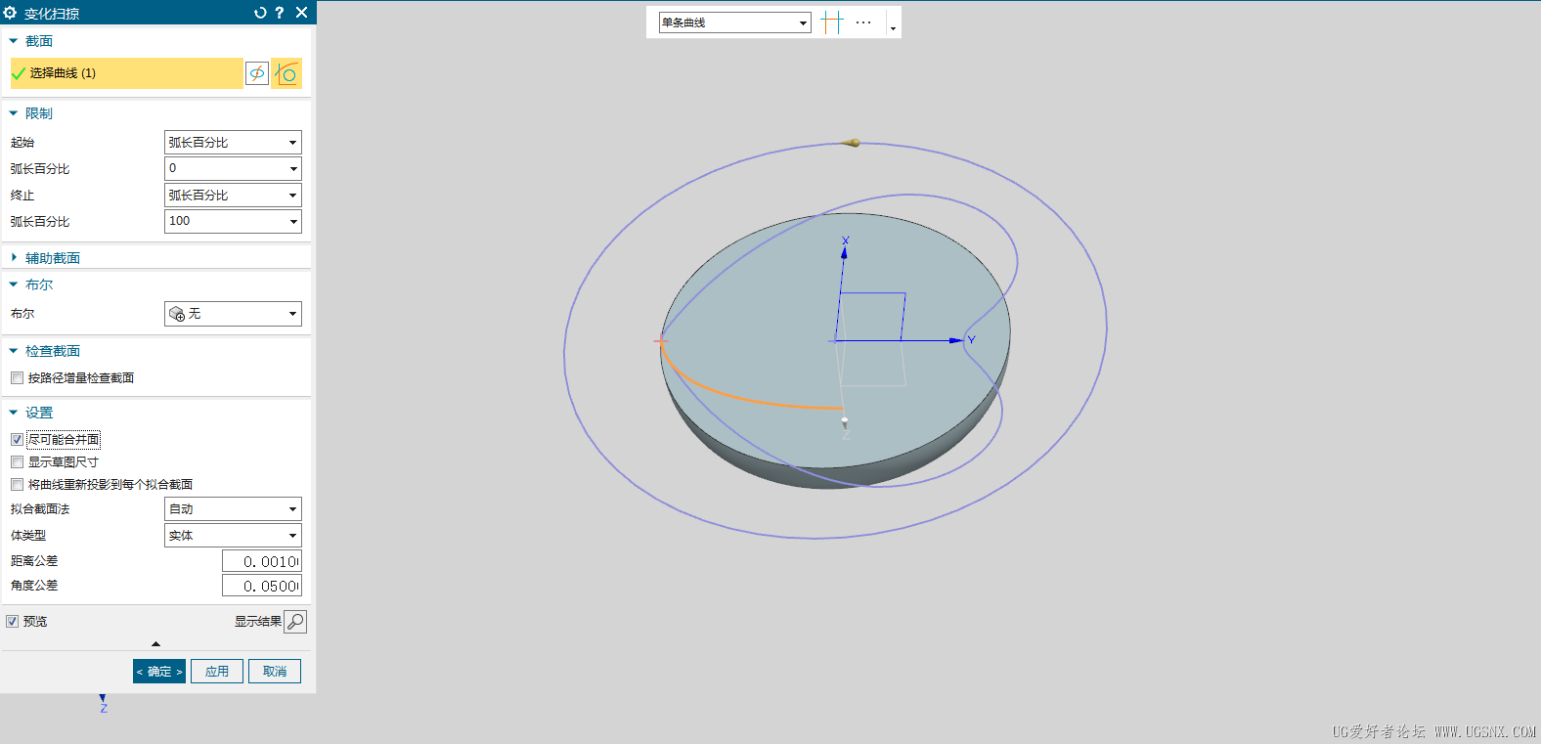Screen dimensions: 1541x744
Task: Click the reset dialog icon
Action: click(260, 13)
